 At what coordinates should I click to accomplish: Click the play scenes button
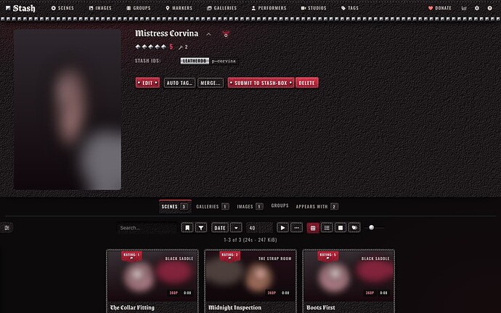pyautogui.click(x=282, y=227)
